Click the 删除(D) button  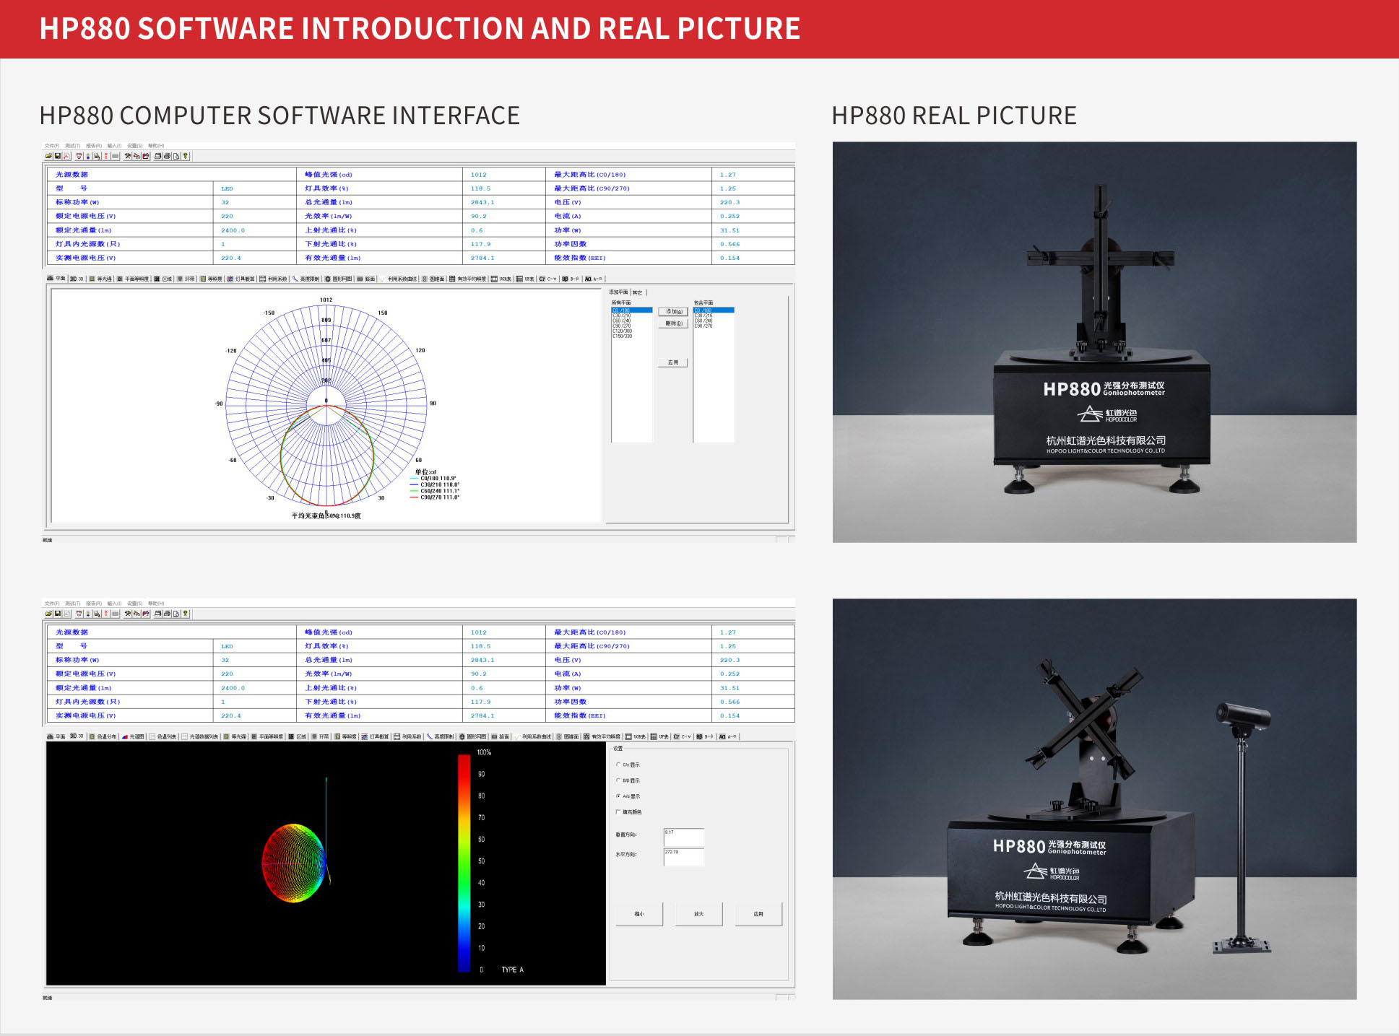click(673, 323)
